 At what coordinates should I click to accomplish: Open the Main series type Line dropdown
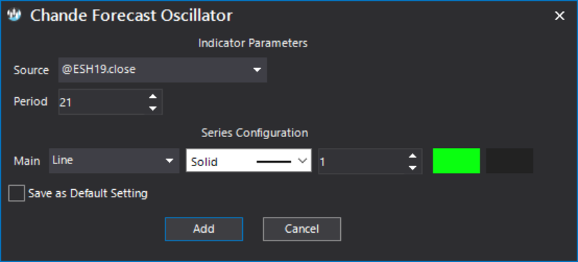coord(114,161)
